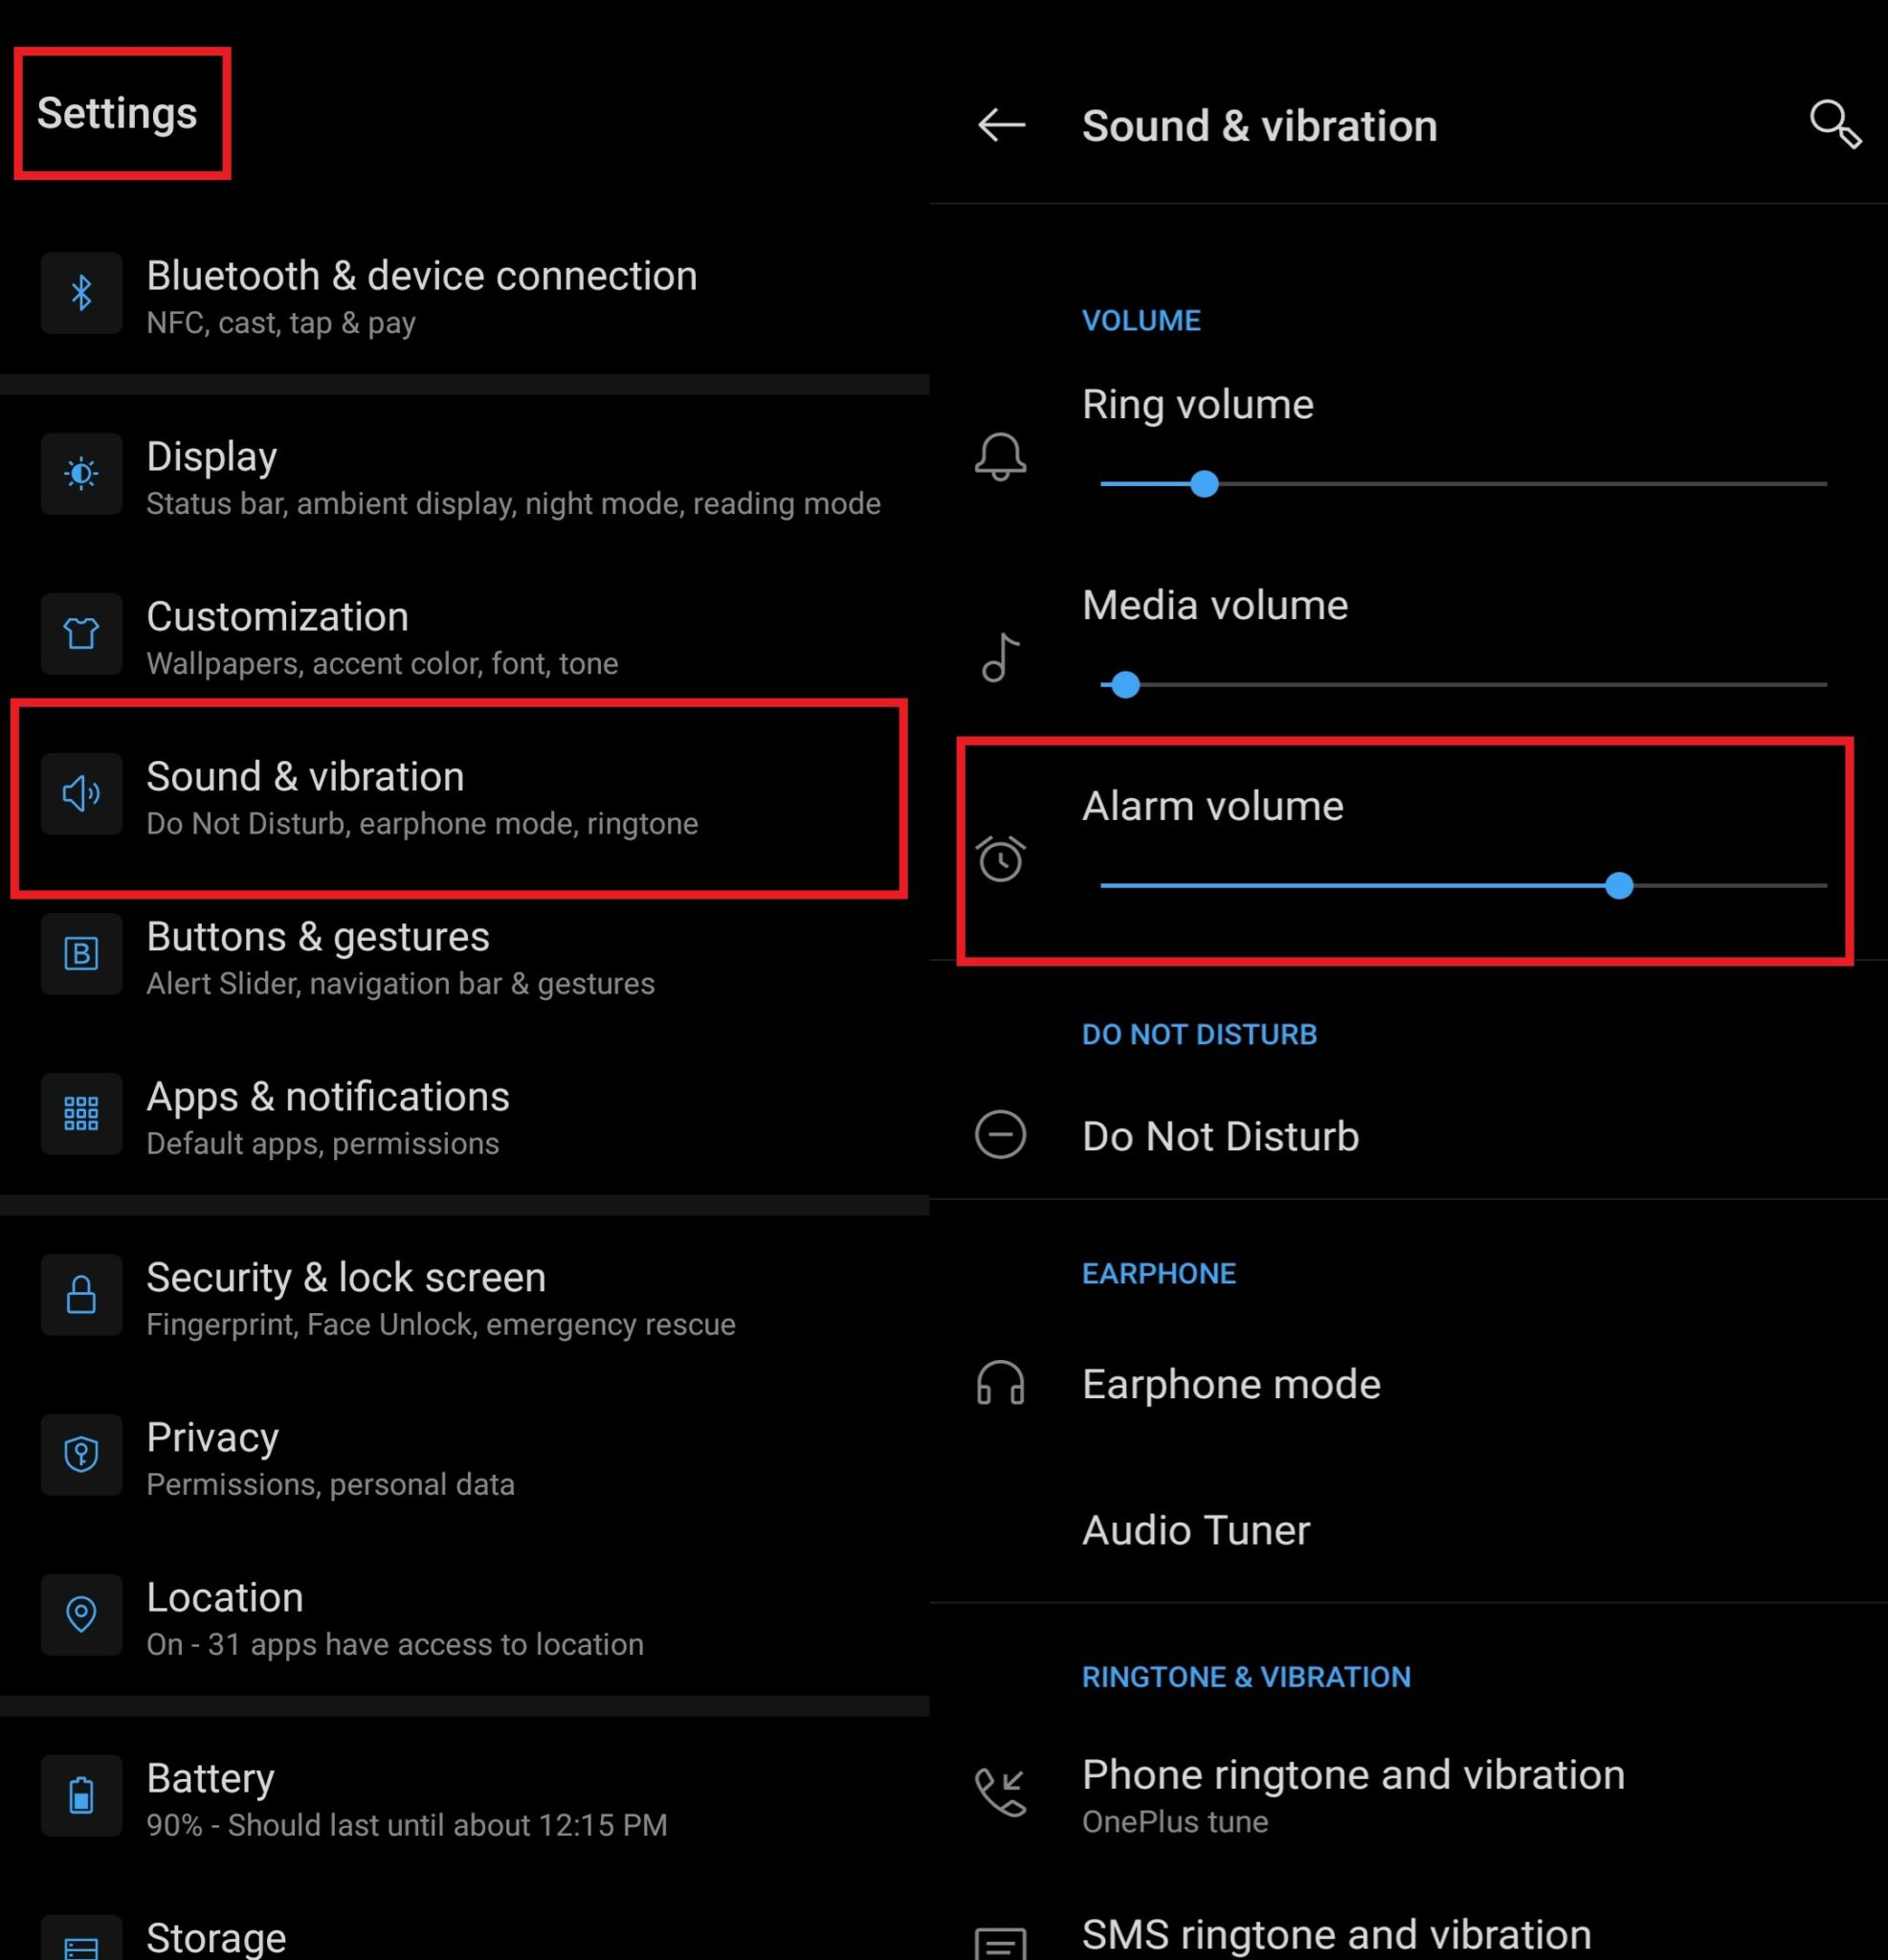The image size is (1888, 1960).
Task: Open Earphone mode
Action: tap(1230, 1384)
